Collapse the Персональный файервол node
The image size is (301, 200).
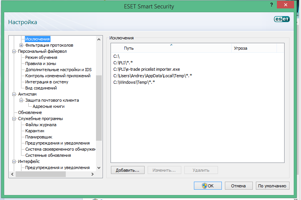[14, 52]
